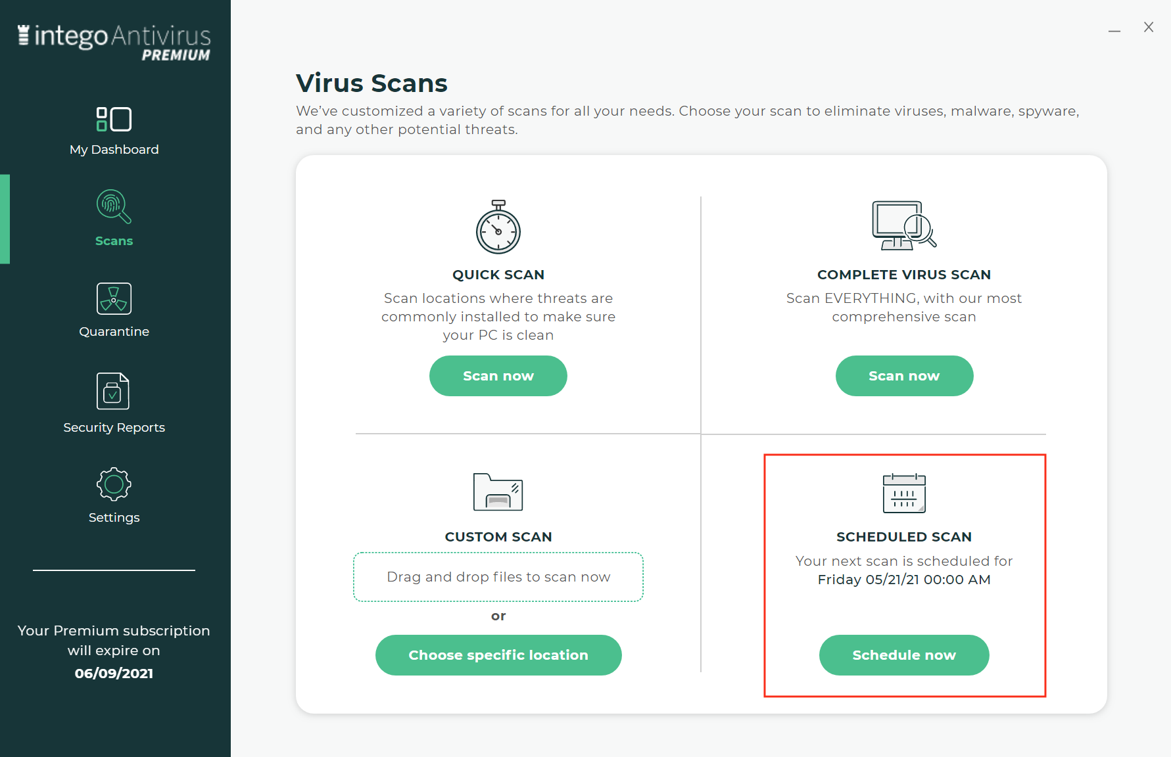Click the Scans fingerprint magnifier icon
The width and height of the screenshot is (1171, 757).
click(x=114, y=206)
